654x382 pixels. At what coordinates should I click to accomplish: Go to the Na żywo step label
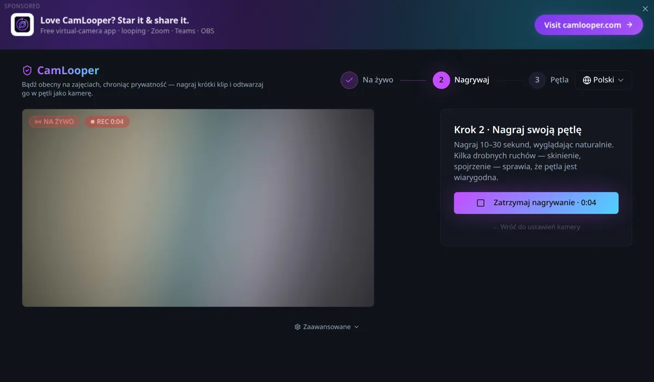(x=378, y=80)
